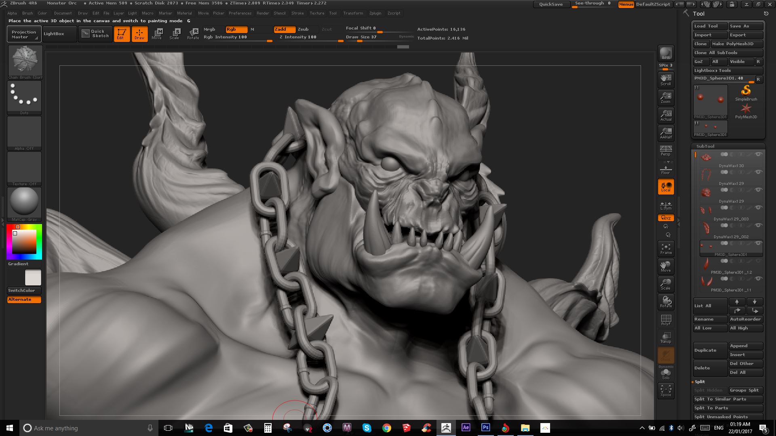Click the right-shelf Scale view icon
The width and height of the screenshot is (776, 436).
coord(666,284)
